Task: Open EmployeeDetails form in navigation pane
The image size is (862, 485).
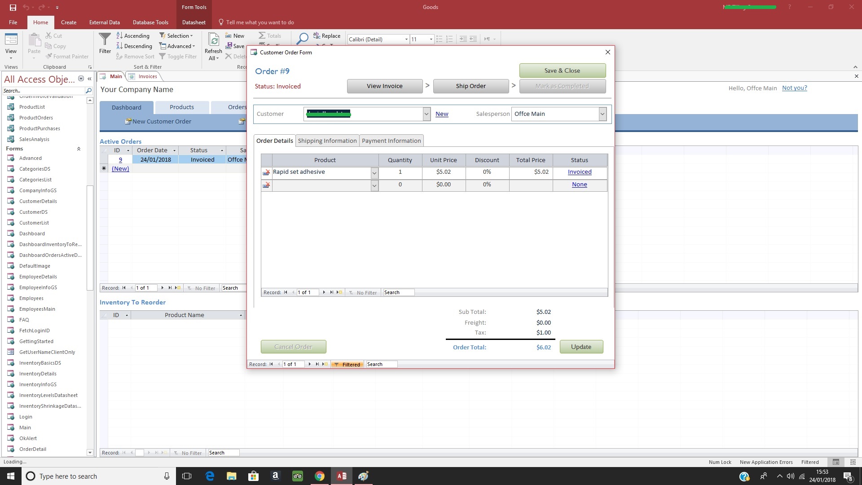Action: click(x=38, y=277)
